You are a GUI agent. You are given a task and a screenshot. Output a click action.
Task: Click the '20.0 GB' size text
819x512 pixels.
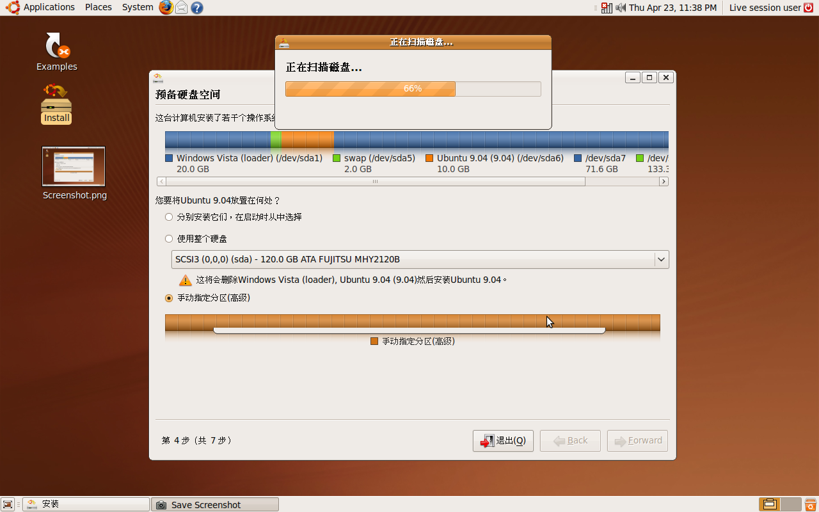(x=193, y=169)
